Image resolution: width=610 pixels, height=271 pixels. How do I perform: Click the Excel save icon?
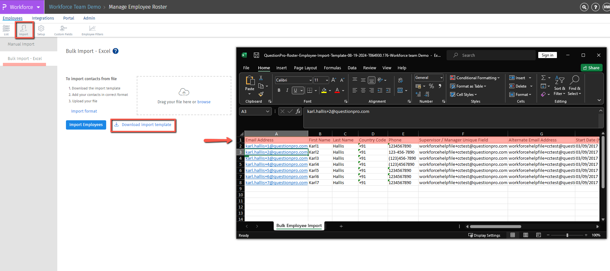coord(256,55)
